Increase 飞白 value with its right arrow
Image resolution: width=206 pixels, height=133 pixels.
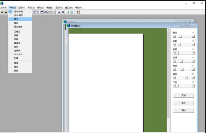pyautogui.click(x=193, y=86)
